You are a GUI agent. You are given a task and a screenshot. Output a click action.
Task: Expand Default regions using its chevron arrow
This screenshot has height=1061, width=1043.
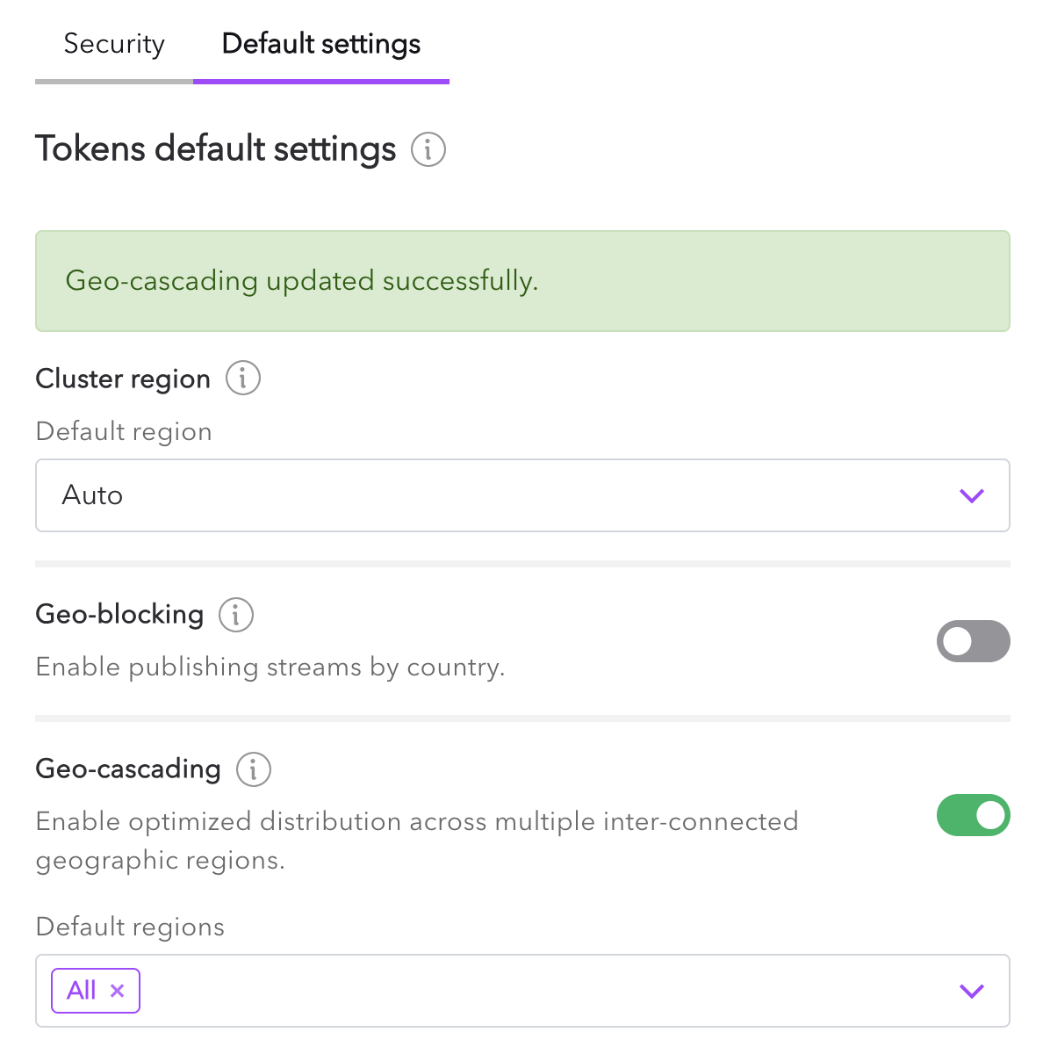click(971, 991)
